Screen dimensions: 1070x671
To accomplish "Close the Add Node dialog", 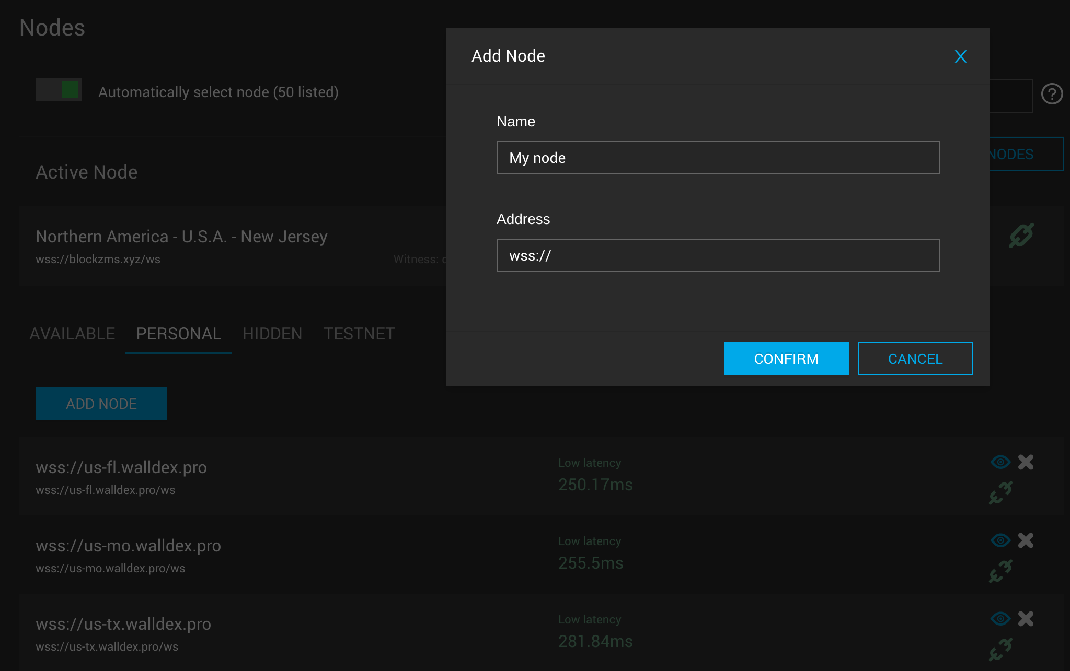I will tap(961, 56).
